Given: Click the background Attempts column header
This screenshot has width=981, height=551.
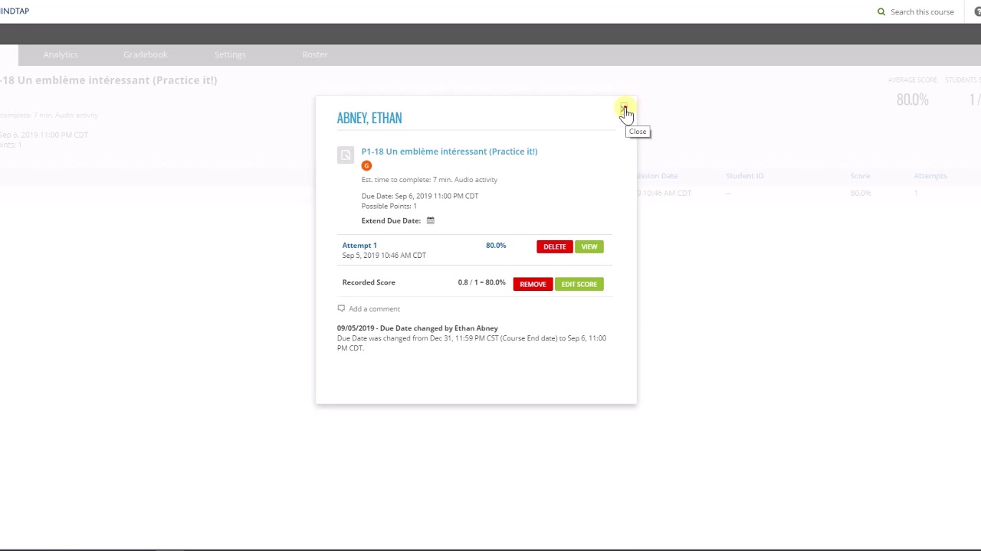Looking at the screenshot, I should [930, 176].
